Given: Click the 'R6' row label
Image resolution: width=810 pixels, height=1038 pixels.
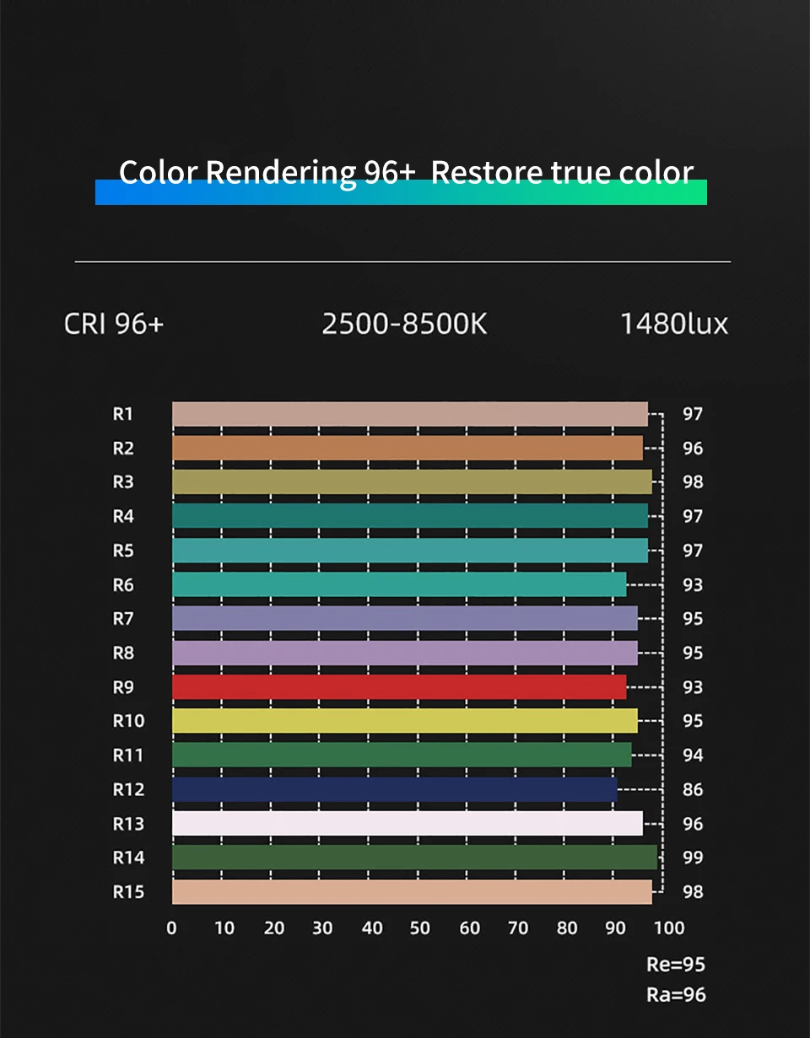Looking at the screenshot, I should click(123, 584).
